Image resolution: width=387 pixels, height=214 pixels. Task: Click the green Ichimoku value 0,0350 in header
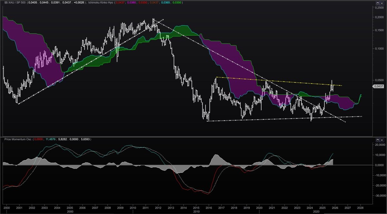(177, 2)
